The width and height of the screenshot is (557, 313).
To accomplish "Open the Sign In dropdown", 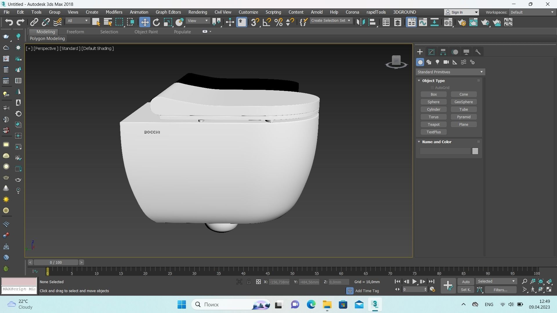I will (x=462, y=12).
